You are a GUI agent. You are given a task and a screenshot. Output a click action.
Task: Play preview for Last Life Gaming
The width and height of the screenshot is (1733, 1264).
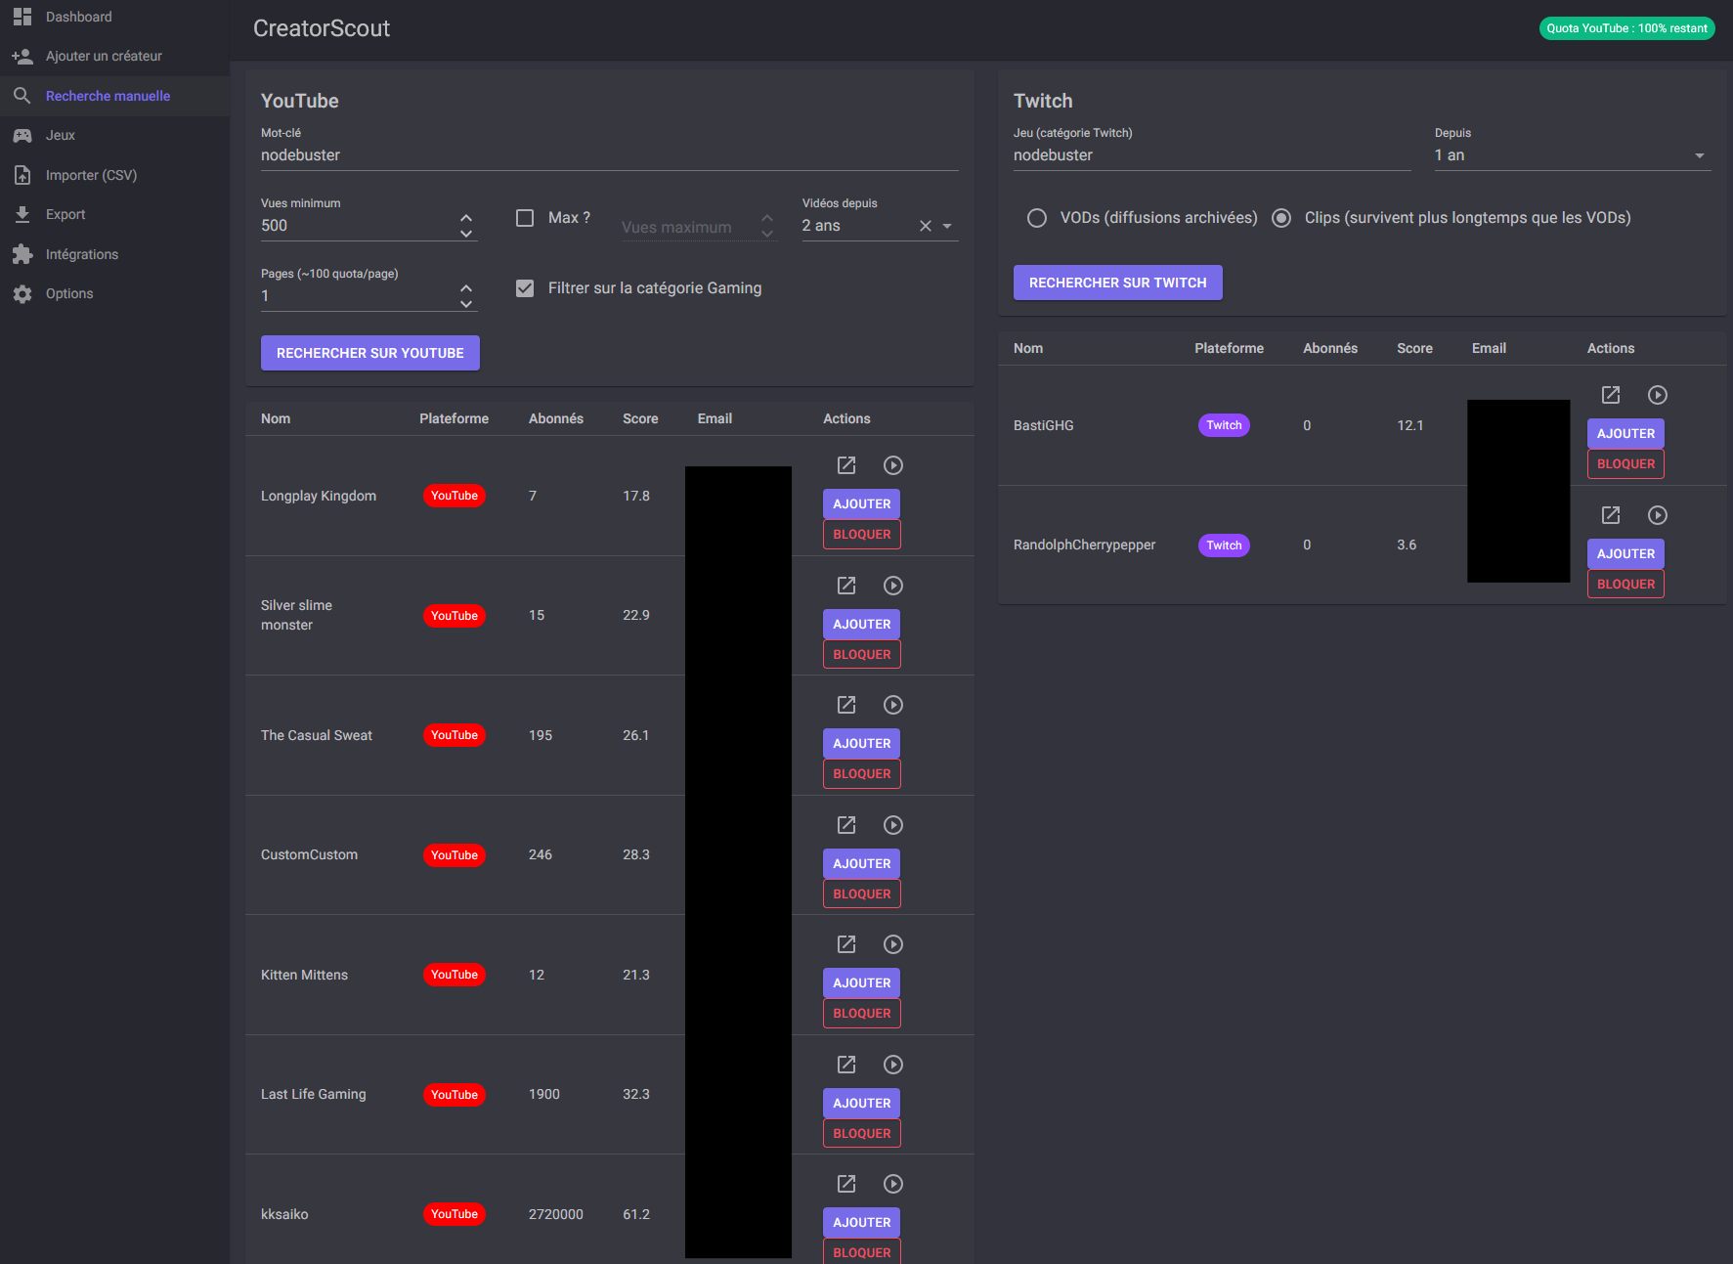tap(893, 1065)
